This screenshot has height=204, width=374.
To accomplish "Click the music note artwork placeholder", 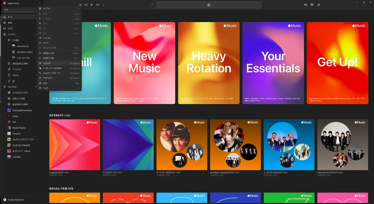I will tap(152, 5).
